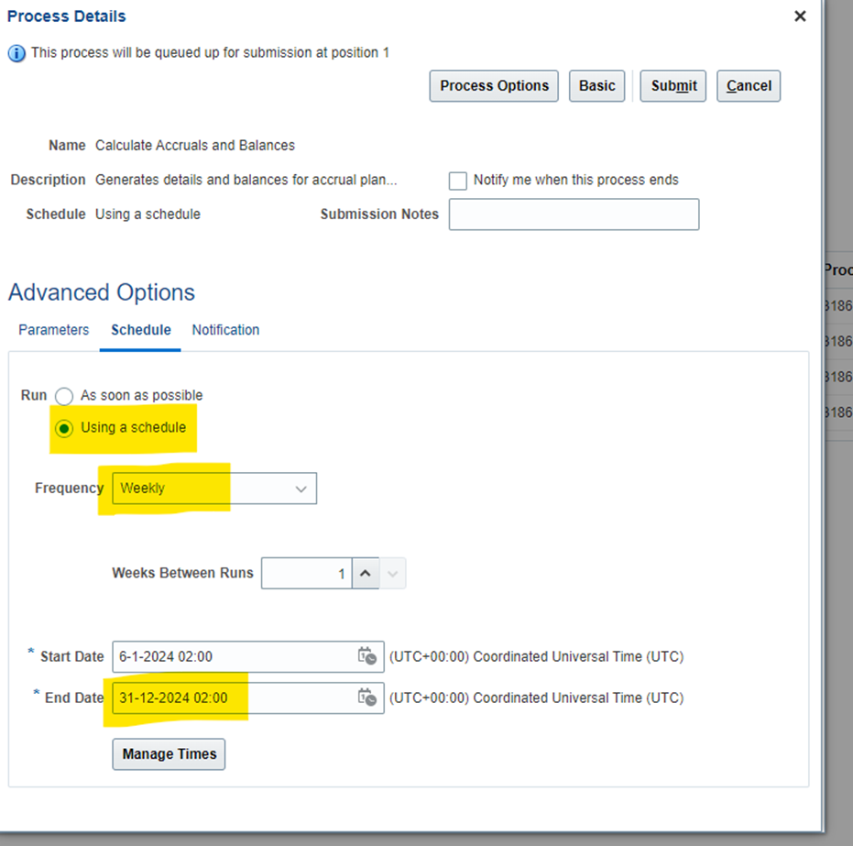This screenshot has width=853, height=846.
Task: Expand the Weekly frequency selector chevron
Action: point(301,488)
